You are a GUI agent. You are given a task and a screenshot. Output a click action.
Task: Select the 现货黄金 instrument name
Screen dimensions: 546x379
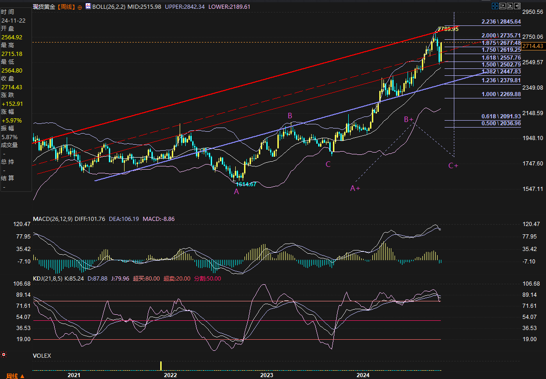[44, 7]
